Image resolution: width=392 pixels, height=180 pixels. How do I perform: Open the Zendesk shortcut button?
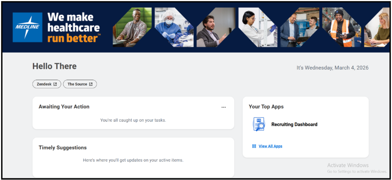[x=47, y=84]
